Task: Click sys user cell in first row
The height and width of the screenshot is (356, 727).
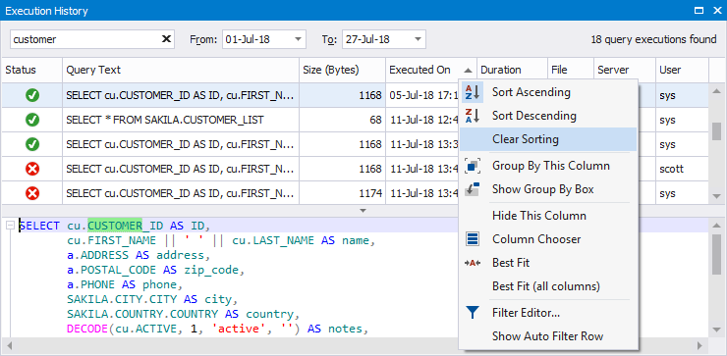Action: pyautogui.click(x=682, y=96)
